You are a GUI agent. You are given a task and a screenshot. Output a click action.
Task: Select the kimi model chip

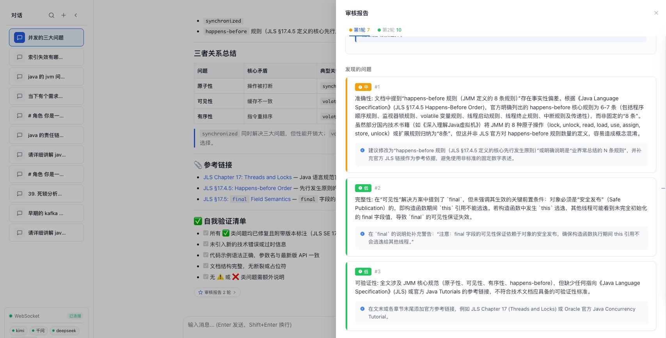(18, 331)
